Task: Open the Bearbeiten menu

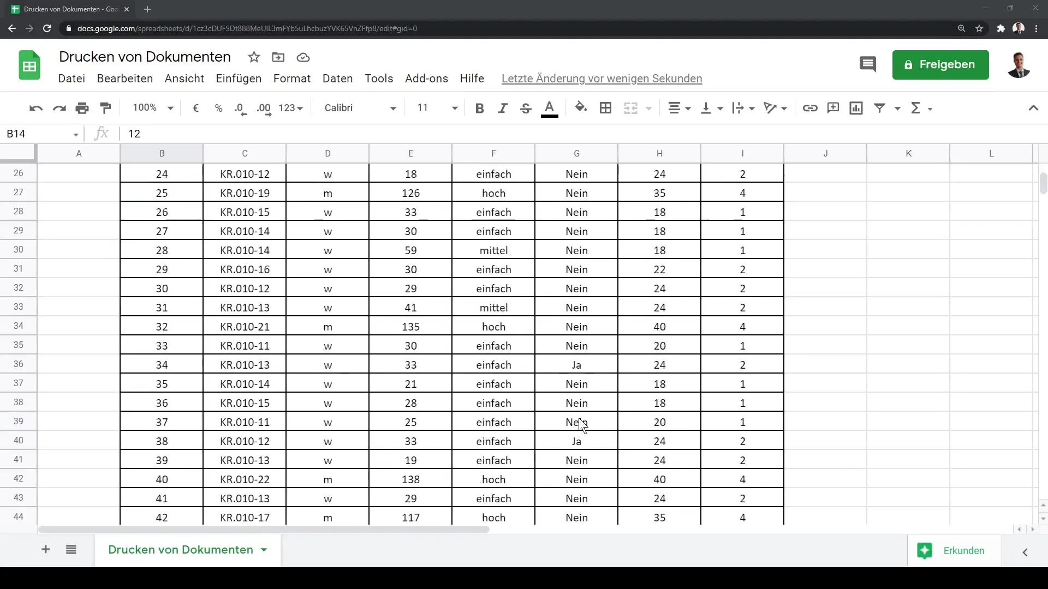Action: click(x=125, y=79)
